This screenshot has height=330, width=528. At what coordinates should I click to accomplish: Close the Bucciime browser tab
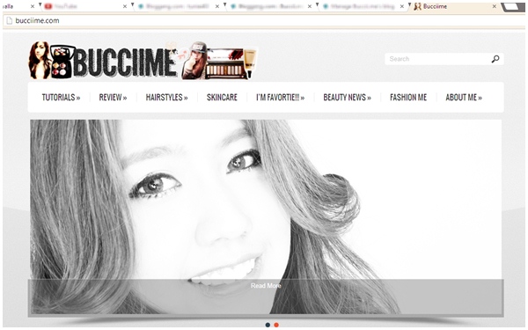pyautogui.click(x=495, y=6)
